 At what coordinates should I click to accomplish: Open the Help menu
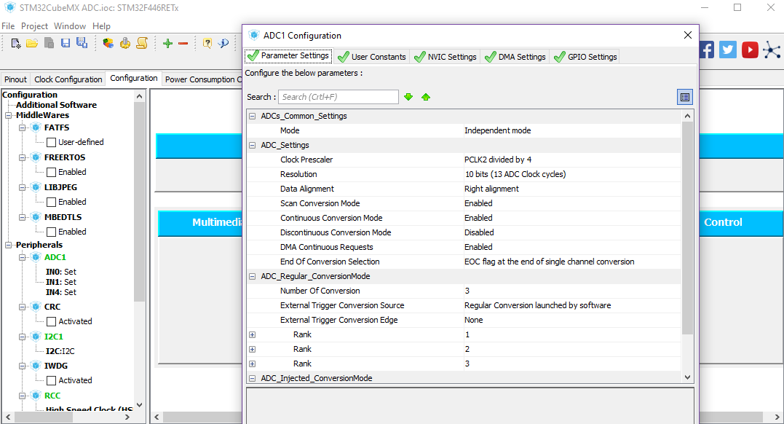[x=101, y=26]
